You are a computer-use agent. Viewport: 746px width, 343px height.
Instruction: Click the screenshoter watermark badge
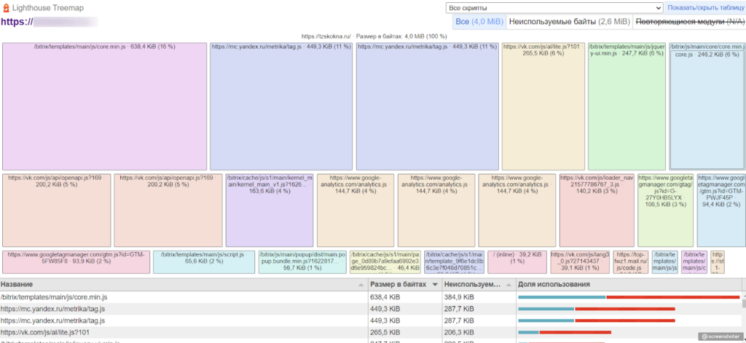pos(721,336)
